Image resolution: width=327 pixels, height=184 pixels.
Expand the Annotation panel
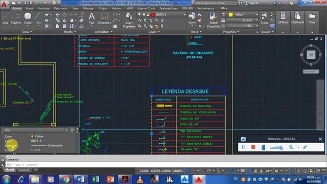pyautogui.click(x=103, y=32)
